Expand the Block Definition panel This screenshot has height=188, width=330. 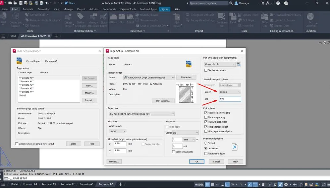[x=85, y=31]
